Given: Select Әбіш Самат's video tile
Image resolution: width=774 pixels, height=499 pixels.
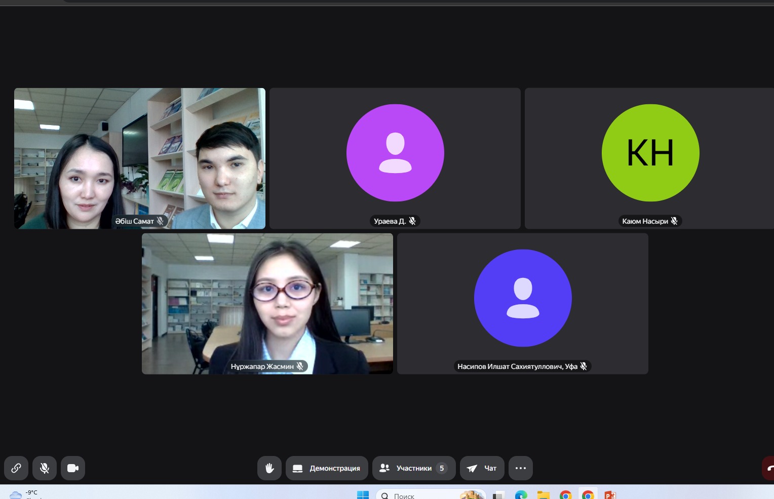Looking at the screenshot, I should tap(139, 158).
